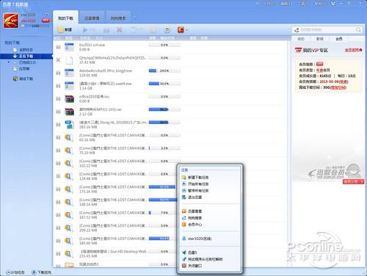This screenshot has width=367, height=276.
Task: Switch to the 狗狗搜索 tab
Action: 118,18
